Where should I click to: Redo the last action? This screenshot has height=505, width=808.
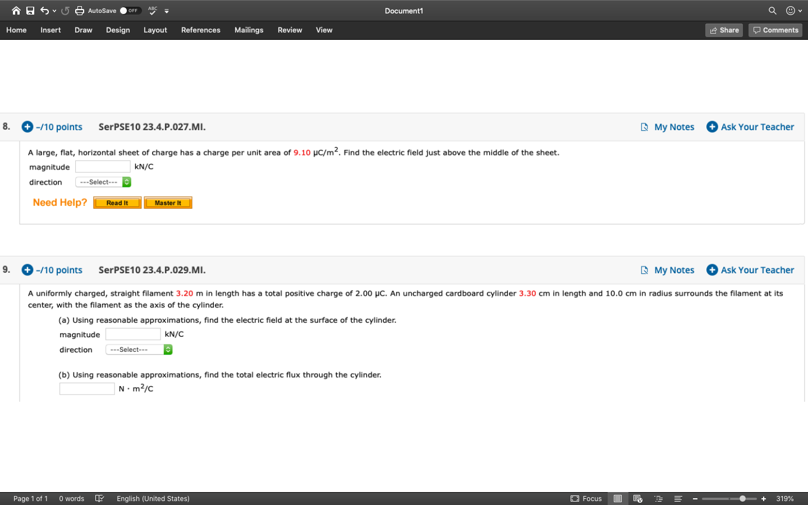point(65,11)
